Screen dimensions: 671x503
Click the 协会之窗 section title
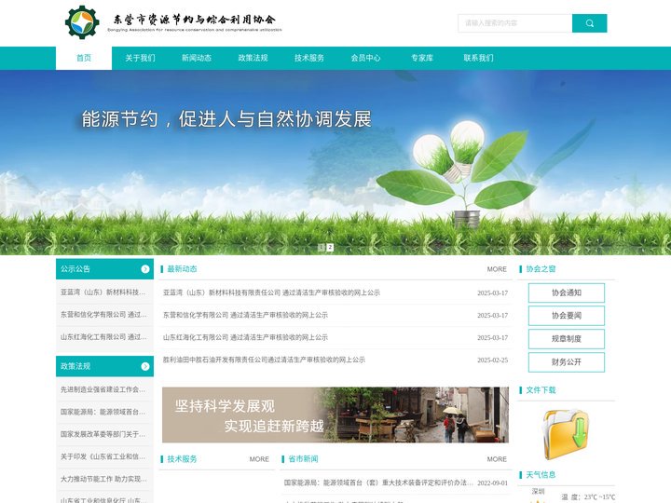coord(541,269)
